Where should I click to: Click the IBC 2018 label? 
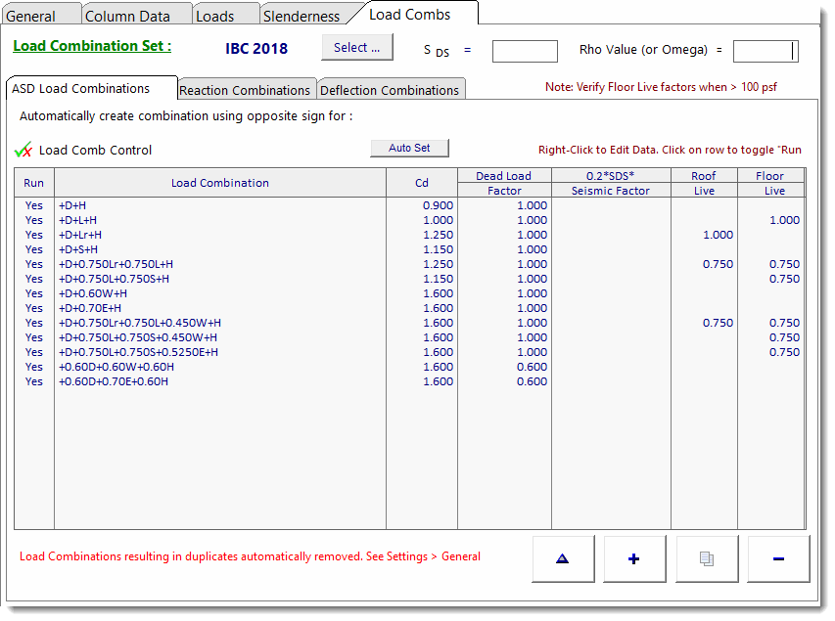(256, 49)
